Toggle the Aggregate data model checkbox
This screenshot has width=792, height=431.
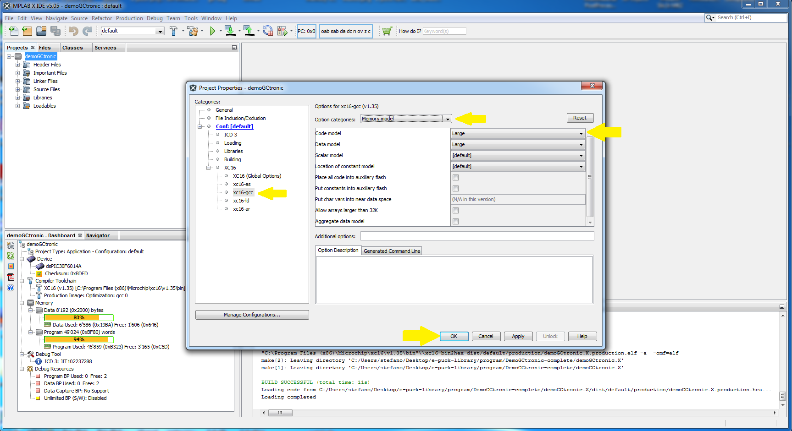tap(455, 221)
